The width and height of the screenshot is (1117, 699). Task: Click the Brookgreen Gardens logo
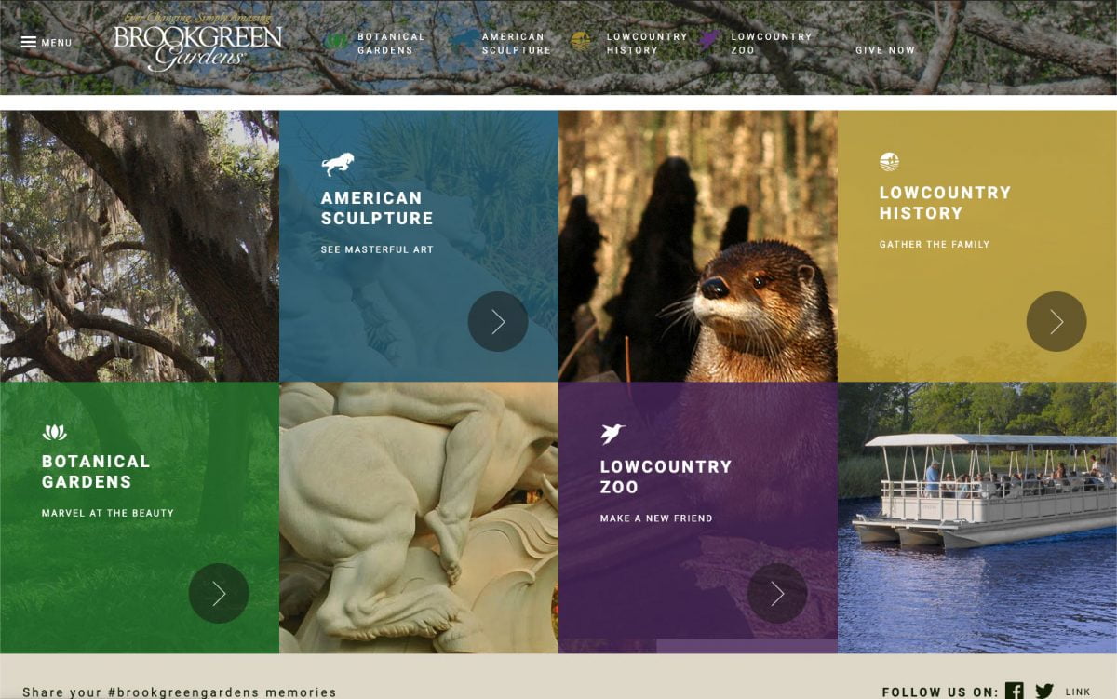pyautogui.click(x=197, y=42)
